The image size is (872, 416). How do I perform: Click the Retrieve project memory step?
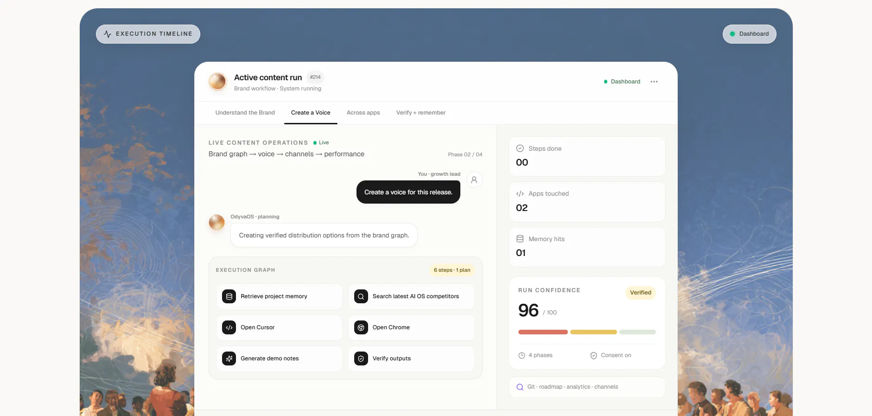[280, 296]
